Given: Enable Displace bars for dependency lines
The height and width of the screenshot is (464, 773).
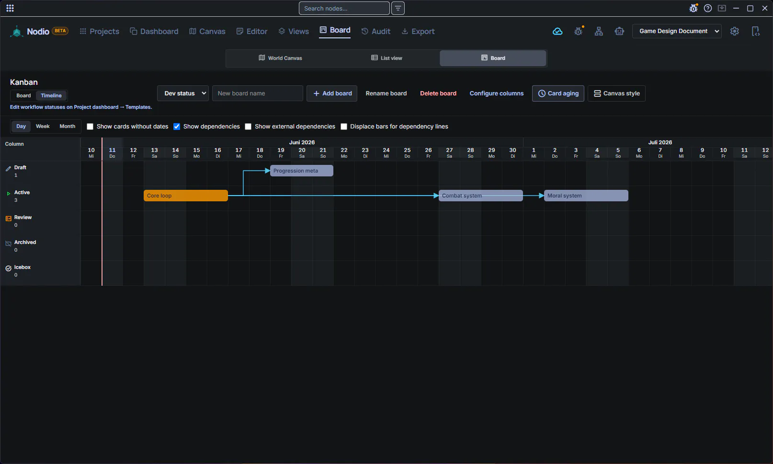Looking at the screenshot, I should point(344,127).
